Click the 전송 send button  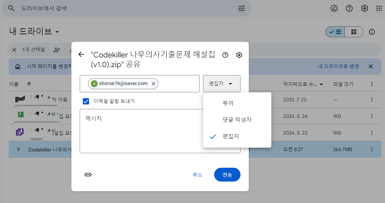point(227,175)
